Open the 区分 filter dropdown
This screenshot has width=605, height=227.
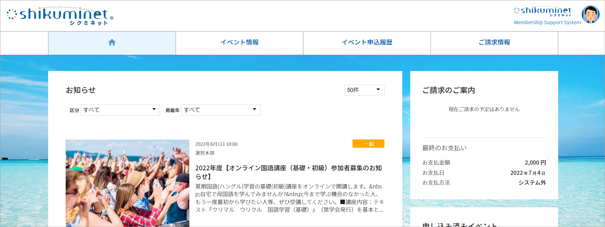120,110
